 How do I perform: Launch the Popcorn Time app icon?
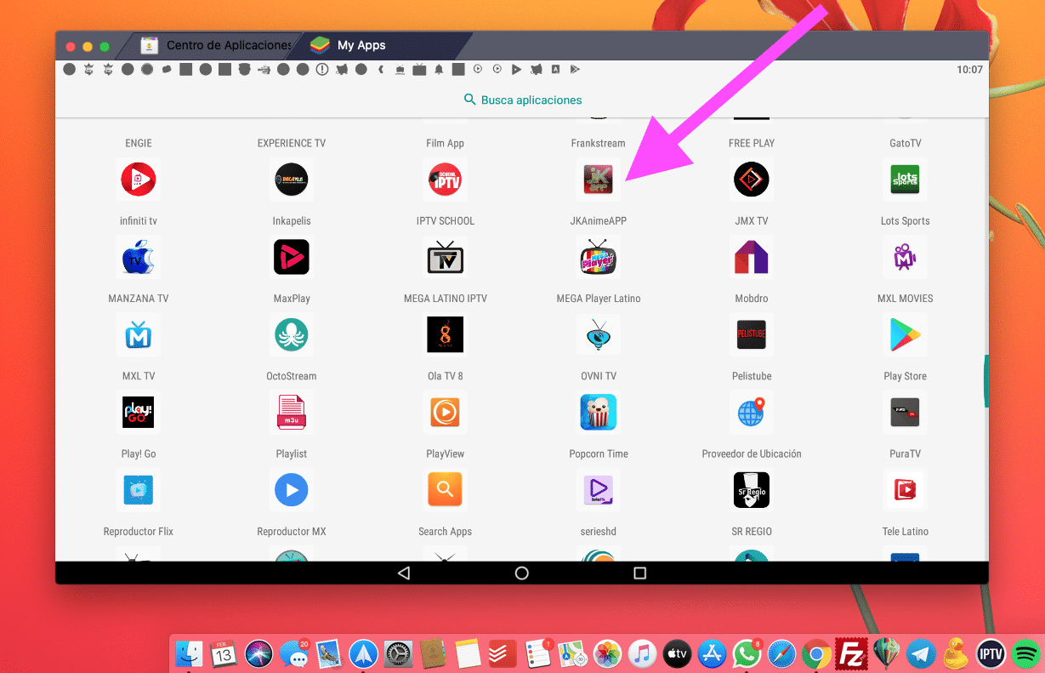pos(598,412)
